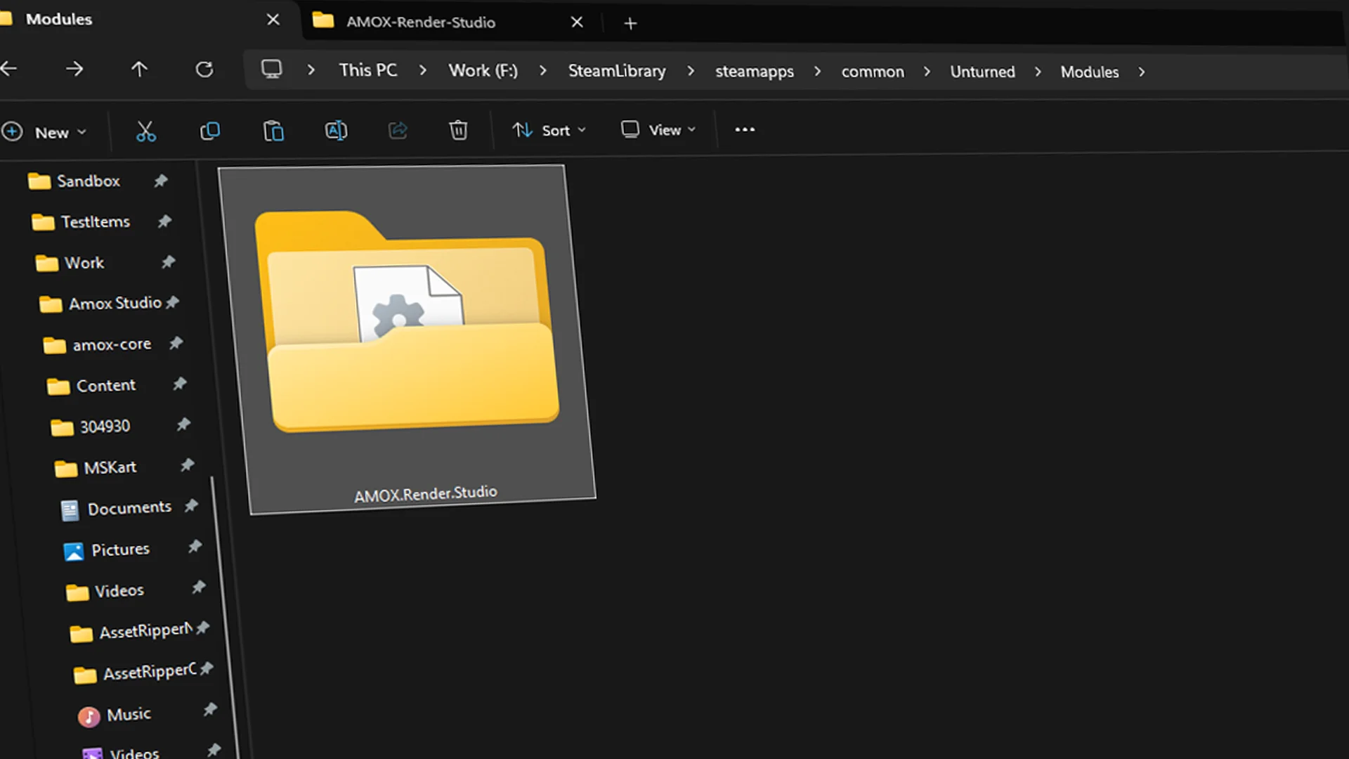This screenshot has width=1349, height=759.
Task: Close the AMOX-Render-Studio tab
Action: (x=577, y=22)
